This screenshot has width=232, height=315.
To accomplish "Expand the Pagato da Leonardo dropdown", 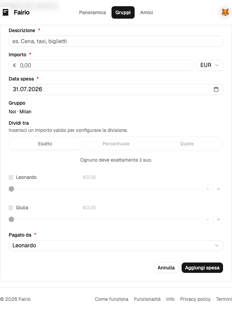I will pos(116,246).
